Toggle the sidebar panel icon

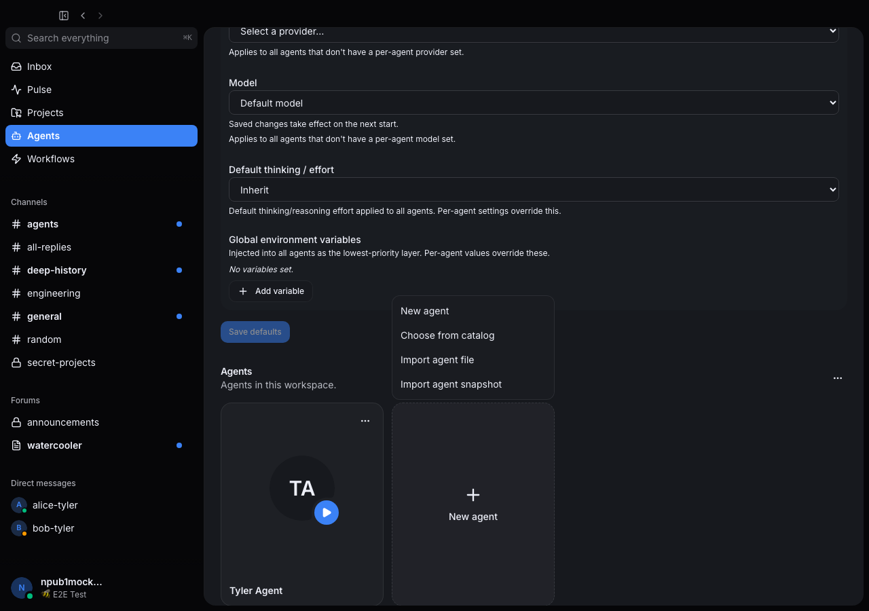pyautogui.click(x=64, y=15)
